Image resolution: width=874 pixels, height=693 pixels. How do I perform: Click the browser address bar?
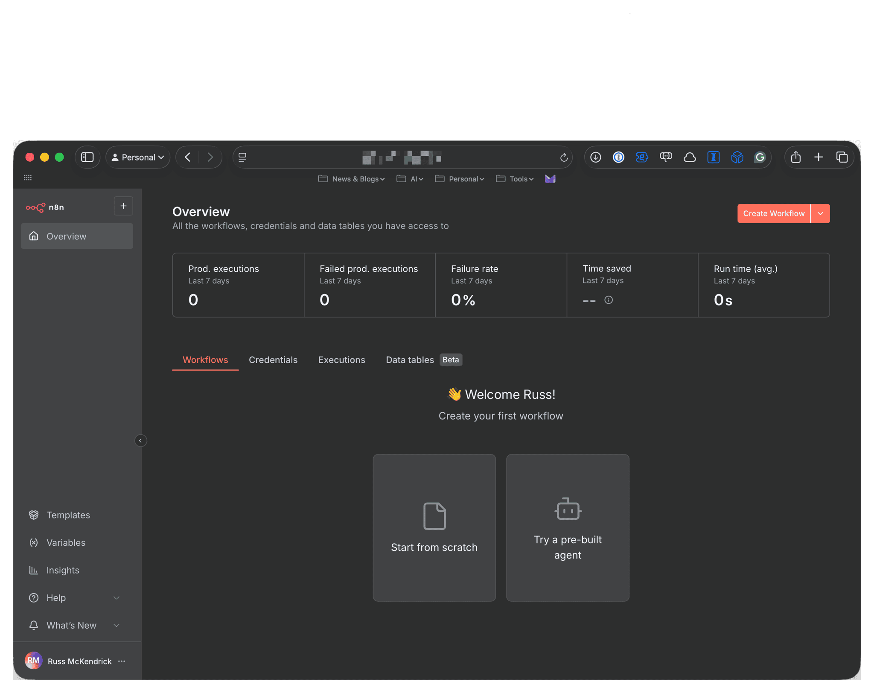pyautogui.click(x=401, y=157)
